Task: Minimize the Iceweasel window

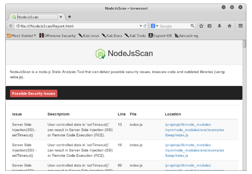Action: pos(224,7)
